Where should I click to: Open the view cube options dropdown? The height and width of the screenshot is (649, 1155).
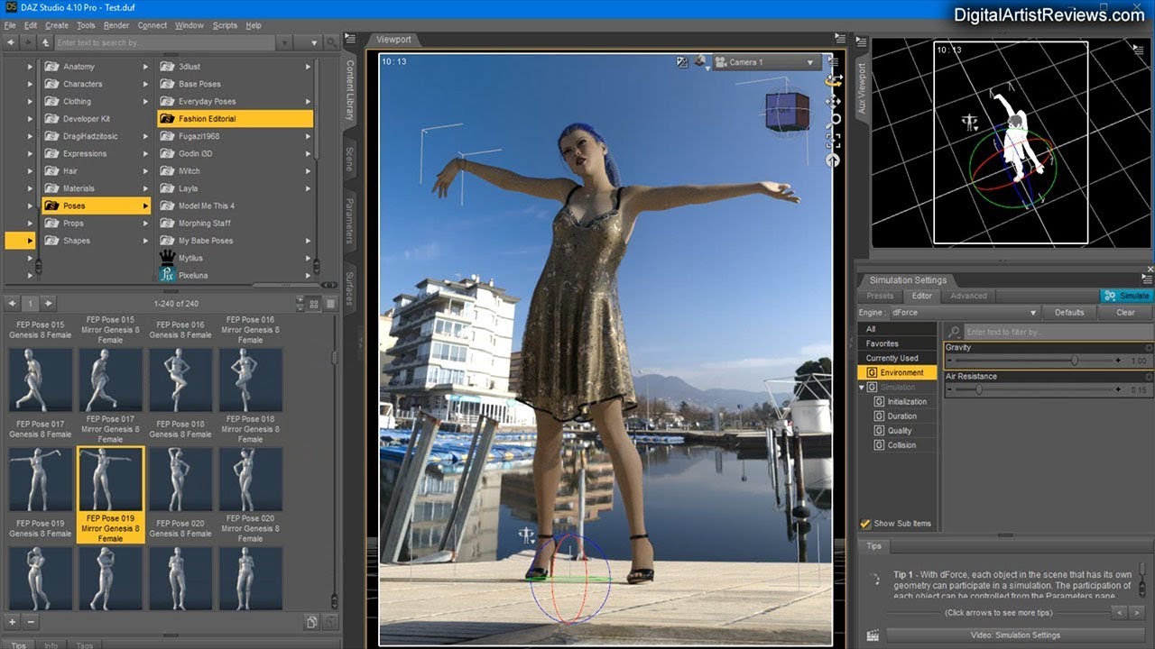click(x=702, y=63)
